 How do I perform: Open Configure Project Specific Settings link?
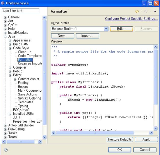point(131,19)
